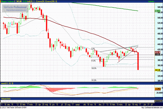
Task: Select the Fibonacci 161,8% level label
Action: click(x=94, y=80)
